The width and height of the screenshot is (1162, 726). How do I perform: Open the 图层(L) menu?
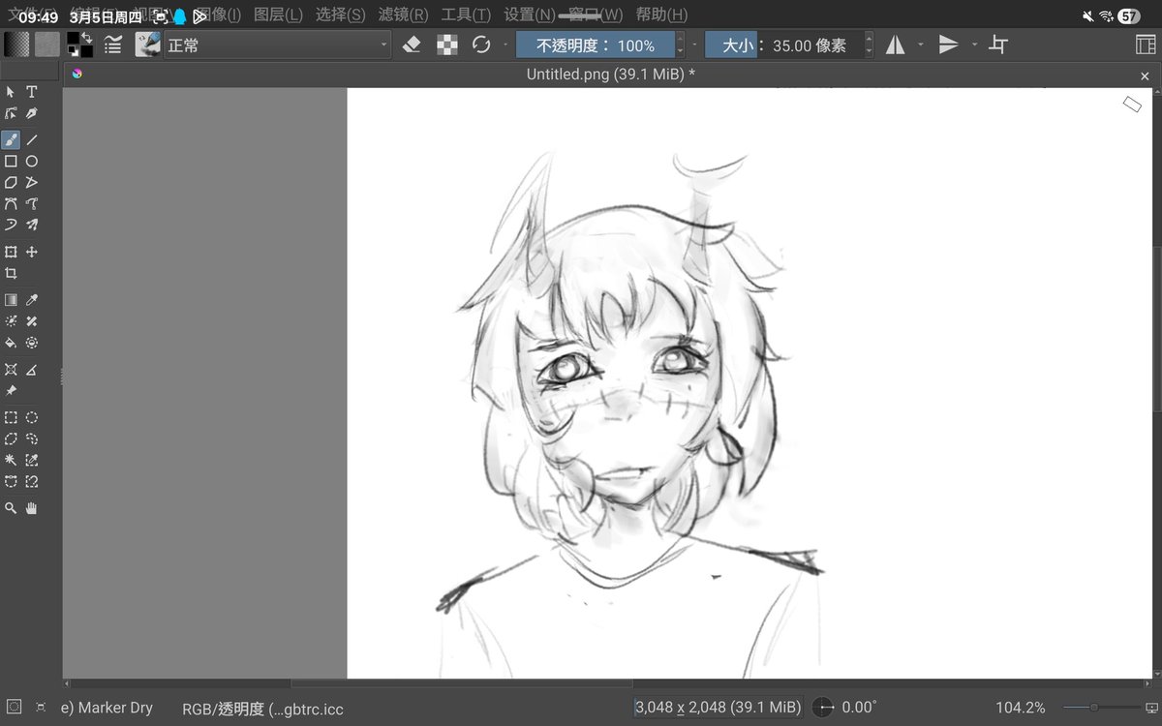[278, 15]
